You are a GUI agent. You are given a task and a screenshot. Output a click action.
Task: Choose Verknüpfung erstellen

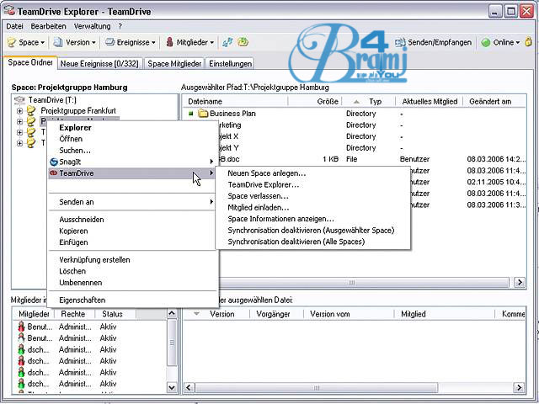click(132, 260)
